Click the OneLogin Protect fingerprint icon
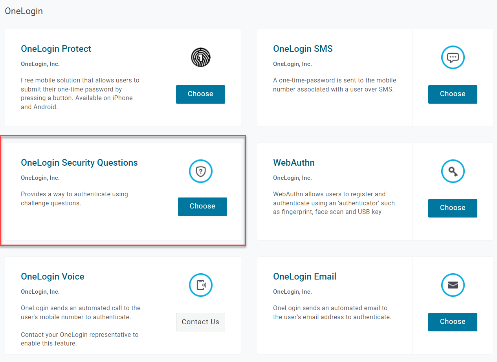 (201, 57)
